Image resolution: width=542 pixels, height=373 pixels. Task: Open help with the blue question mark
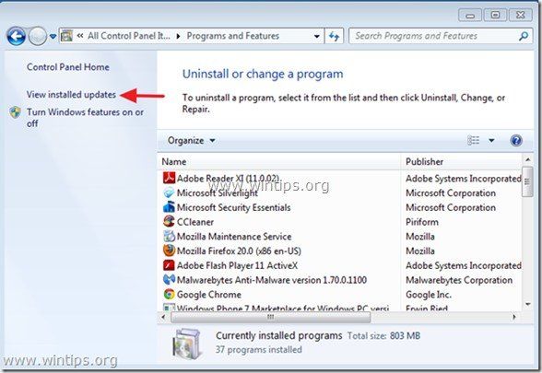click(516, 141)
